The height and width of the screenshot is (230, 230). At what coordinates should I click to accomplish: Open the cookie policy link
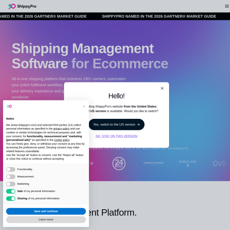coord(62,140)
